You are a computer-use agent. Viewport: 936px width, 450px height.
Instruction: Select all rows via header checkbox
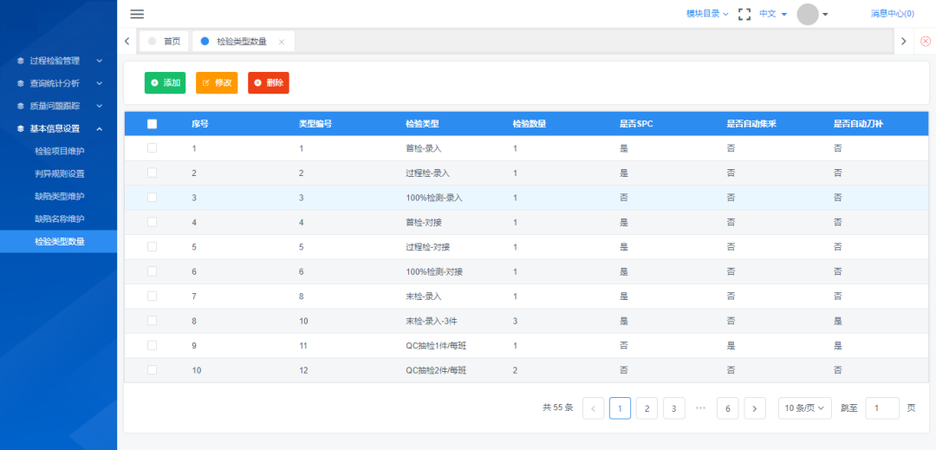pyautogui.click(x=153, y=124)
